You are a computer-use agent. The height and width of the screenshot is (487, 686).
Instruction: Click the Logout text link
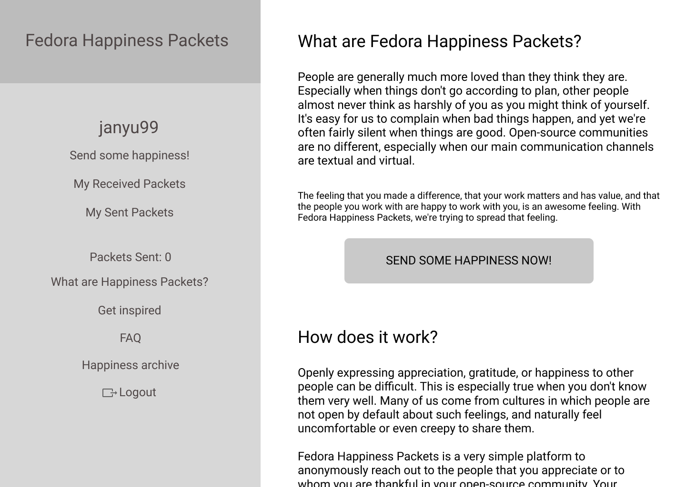click(138, 392)
